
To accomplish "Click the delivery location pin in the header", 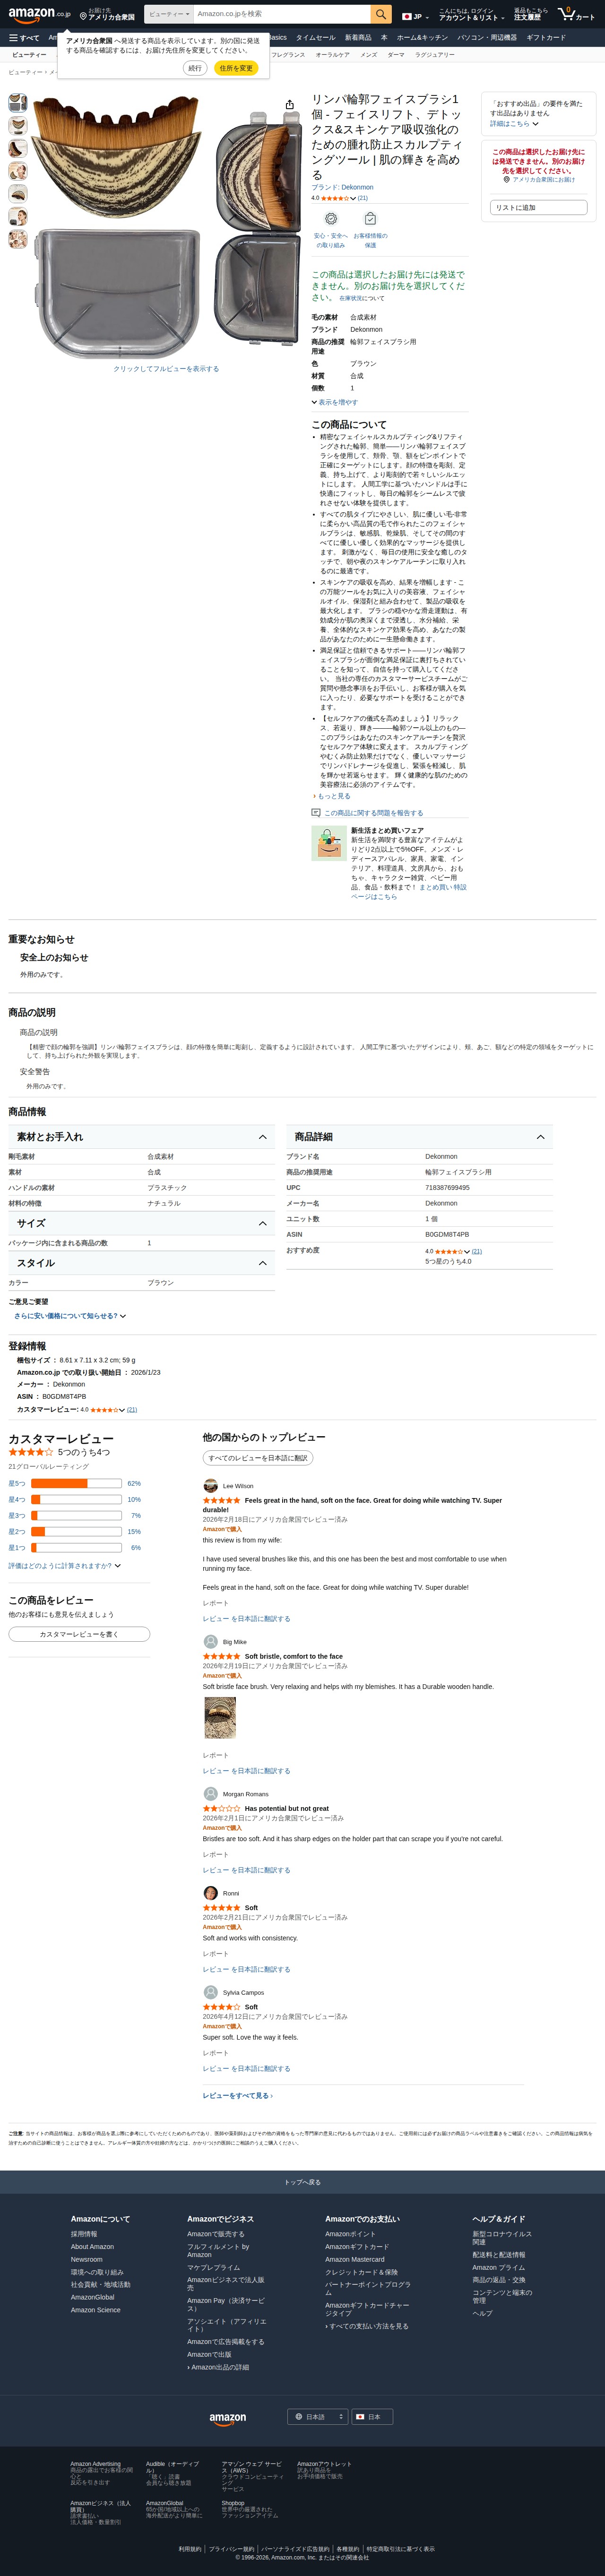I will pos(83,17).
